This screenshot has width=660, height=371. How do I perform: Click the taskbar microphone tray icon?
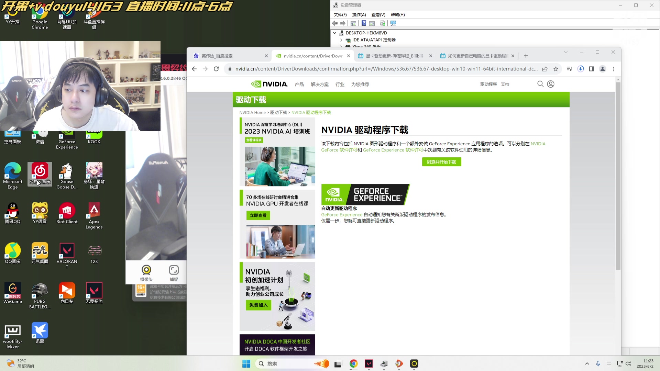598,363
